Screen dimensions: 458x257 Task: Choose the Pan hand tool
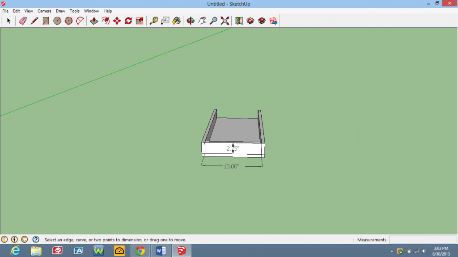click(x=202, y=21)
